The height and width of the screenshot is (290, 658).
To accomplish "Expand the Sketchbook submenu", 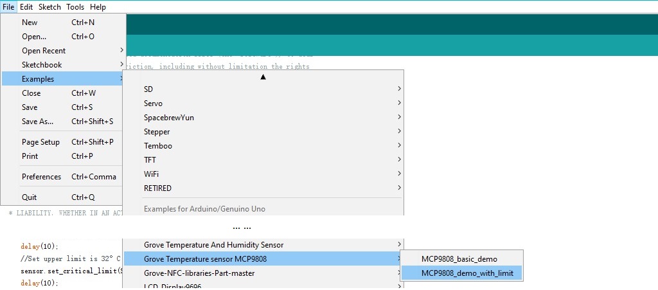I will click(x=64, y=65).
